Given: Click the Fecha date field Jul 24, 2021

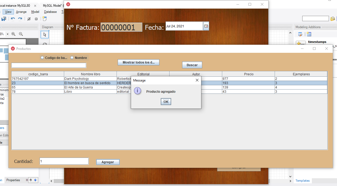Looking at the screenshot, I should [x=184, y=26].
